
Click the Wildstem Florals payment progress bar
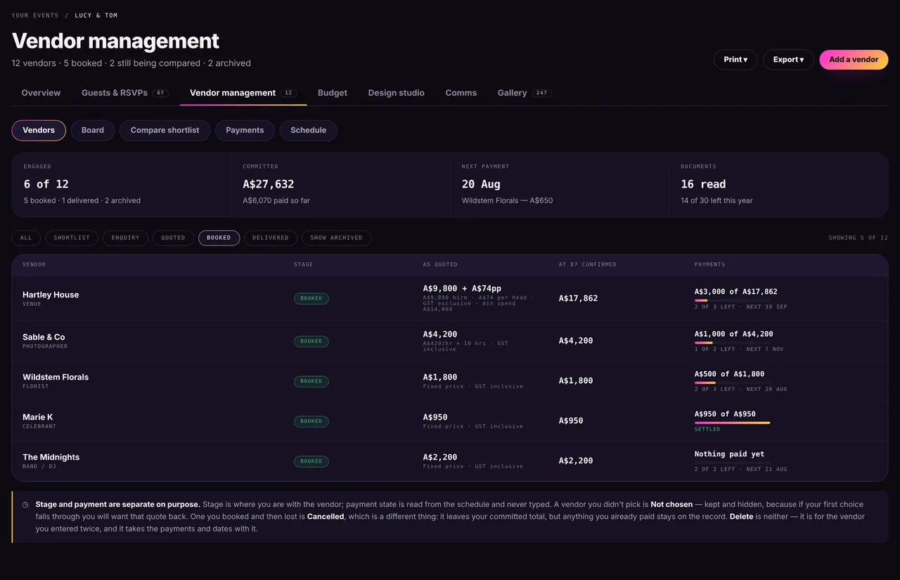[x=733, y=382]
